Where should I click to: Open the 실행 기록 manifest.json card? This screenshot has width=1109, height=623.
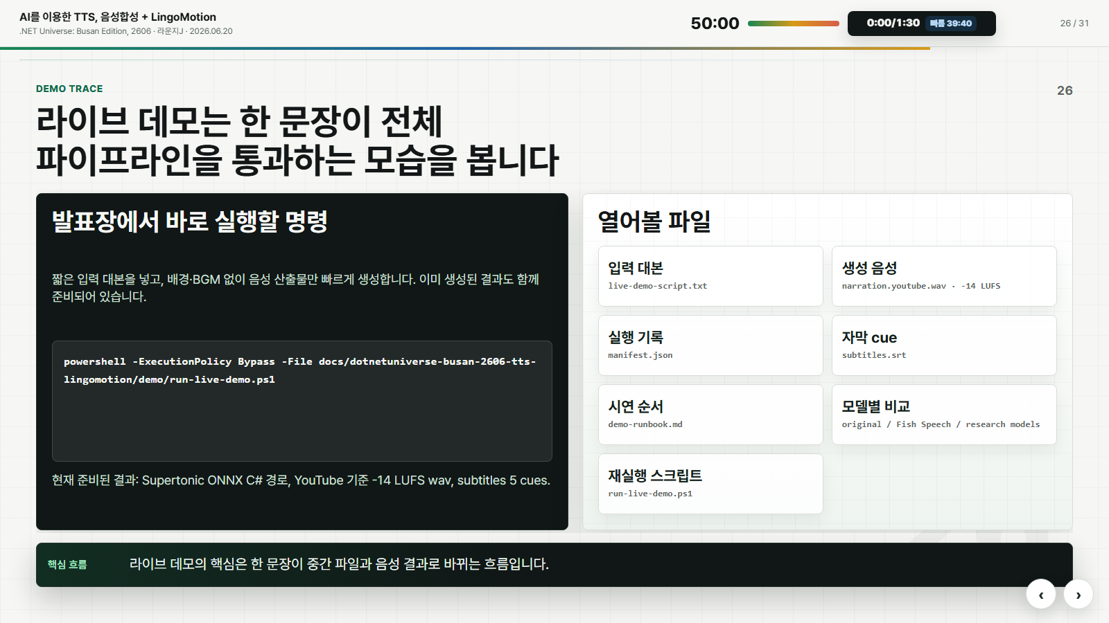[710, 345]
